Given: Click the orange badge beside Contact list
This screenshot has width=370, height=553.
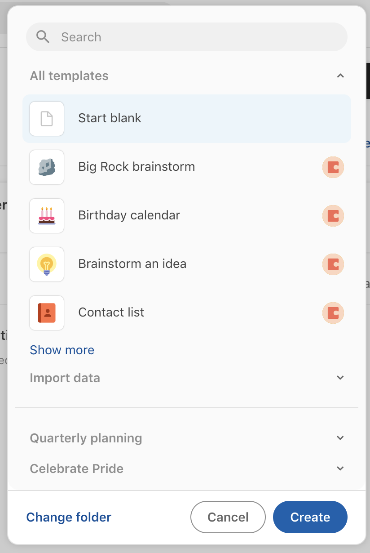Looking at the screenshot, I should pyautogui.click(x=333, y=313).
